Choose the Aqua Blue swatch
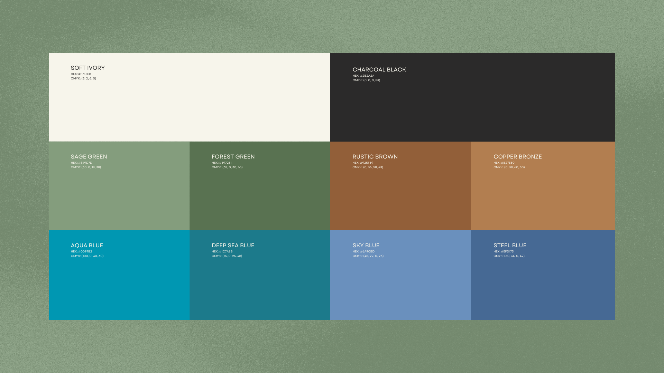The image size is (664, 373). (x=119, y=287)
